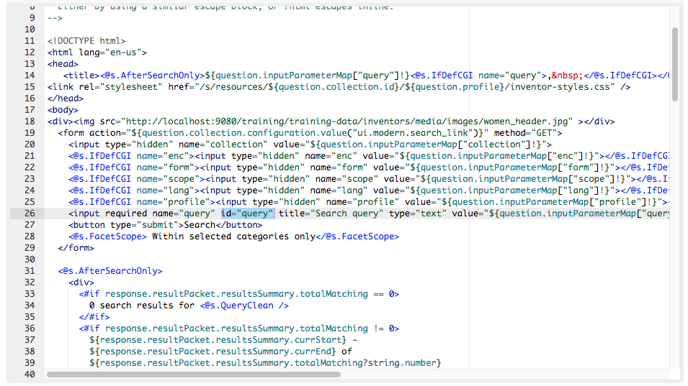Viewport: 688px width, 386px height.
Task: Click the --> comment end on line 9
Action: pos(55,18)
